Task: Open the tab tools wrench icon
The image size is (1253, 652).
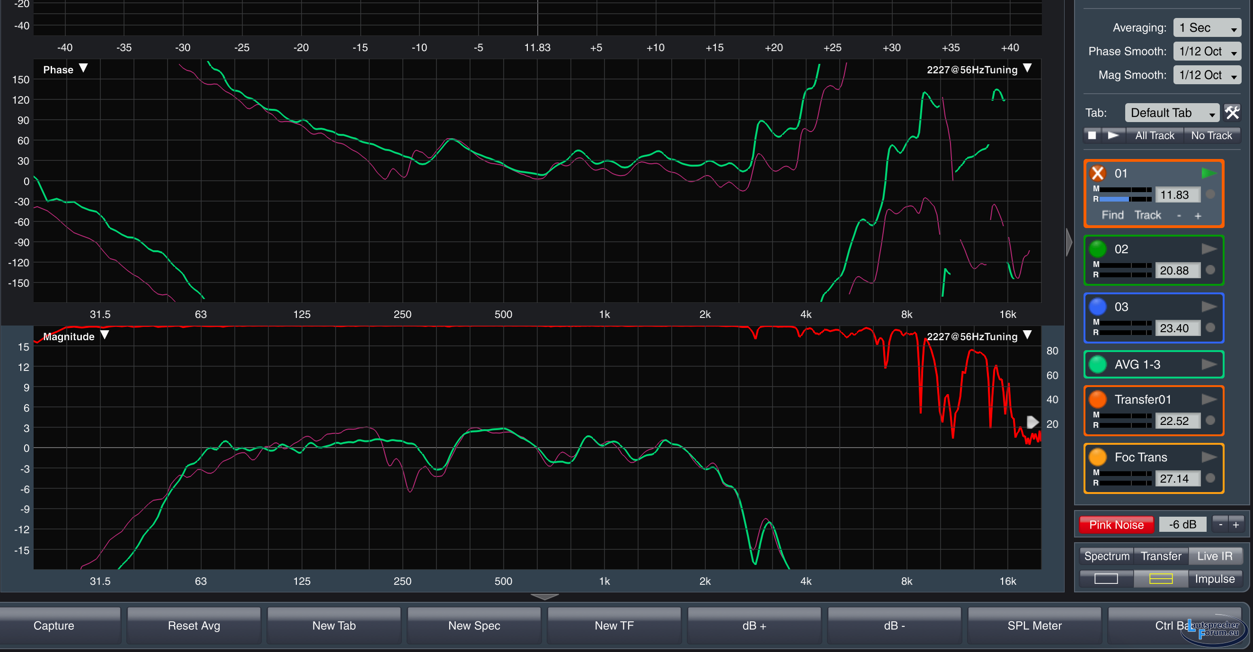Action: point(1232,113)
